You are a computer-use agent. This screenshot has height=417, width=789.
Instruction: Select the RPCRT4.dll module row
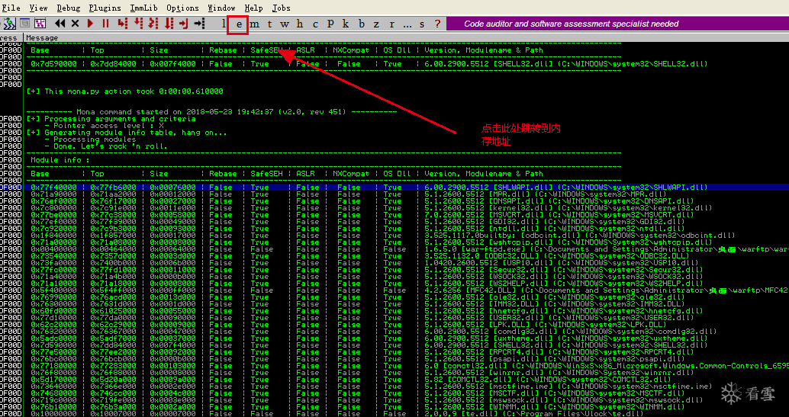pyautogui.click(x=407, y=352)
